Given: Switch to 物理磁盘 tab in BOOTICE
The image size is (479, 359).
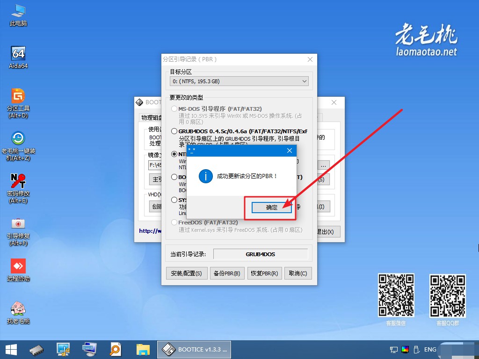Looking at the screenshot, I should click(x=151, y=117).
